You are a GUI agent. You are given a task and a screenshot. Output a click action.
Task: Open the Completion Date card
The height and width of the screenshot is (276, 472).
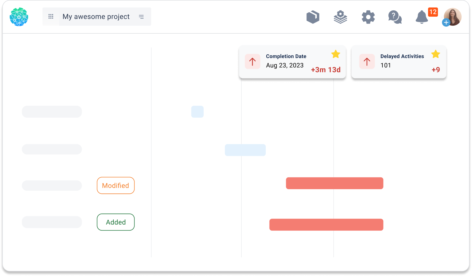pos(292,62)
